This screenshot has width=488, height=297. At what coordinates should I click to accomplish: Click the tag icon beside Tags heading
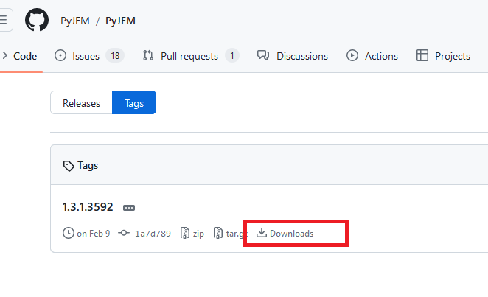click(69, 166)
